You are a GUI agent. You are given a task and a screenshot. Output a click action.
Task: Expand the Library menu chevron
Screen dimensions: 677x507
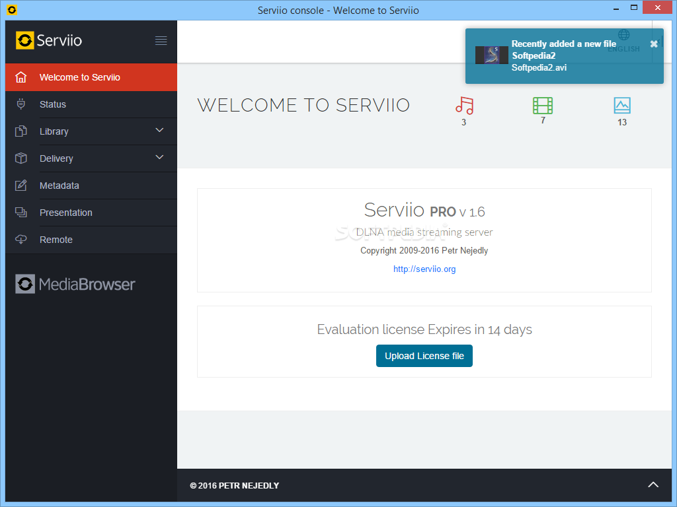point(159,130)
